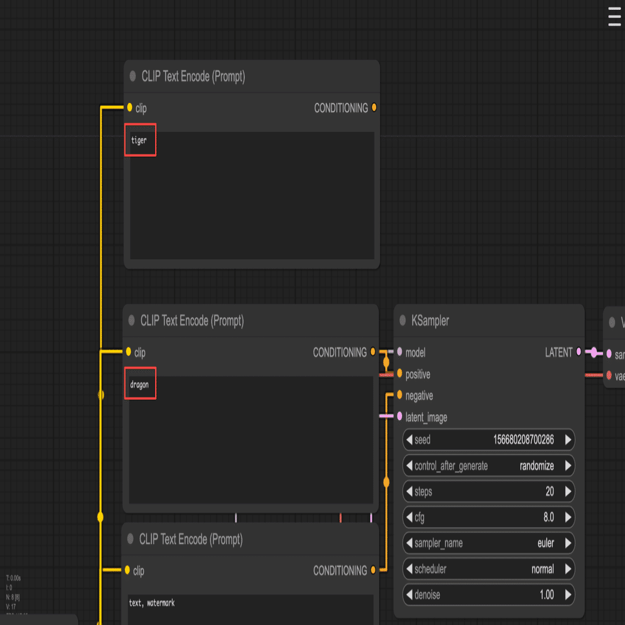Click the status line N: 8 [8]

click(x=13, y=597)
